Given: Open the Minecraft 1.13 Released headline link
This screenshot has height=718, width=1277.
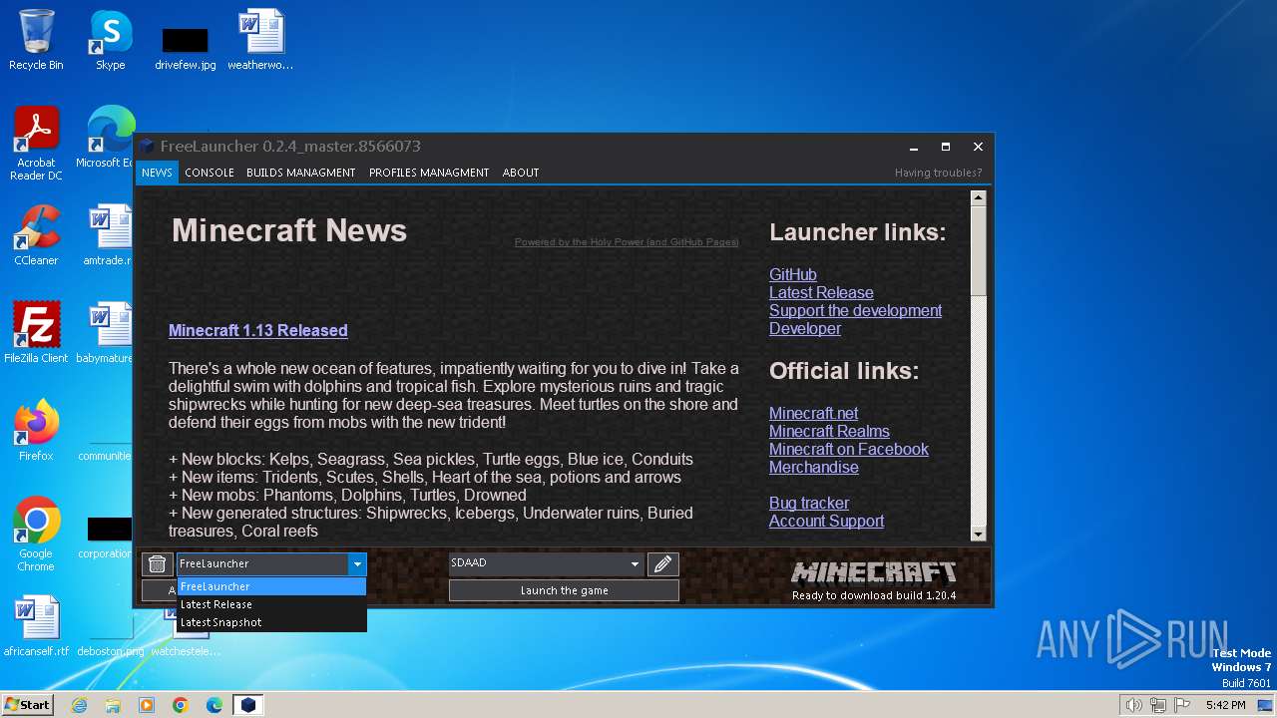Looking at the screenshot, I should click(x=257, y=330).
